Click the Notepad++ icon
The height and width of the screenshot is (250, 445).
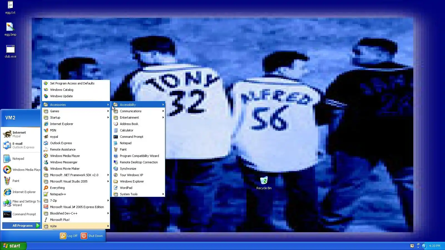pyautogui.click(x=46, y=194)
